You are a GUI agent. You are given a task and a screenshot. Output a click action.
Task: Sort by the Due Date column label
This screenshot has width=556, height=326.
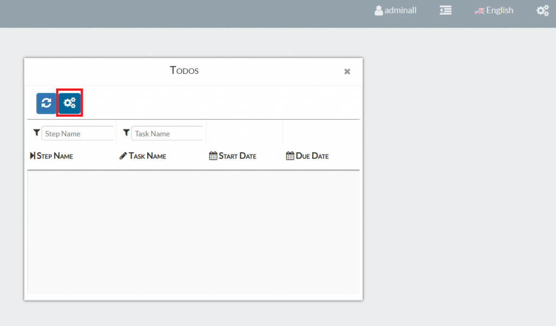point(312,156)
